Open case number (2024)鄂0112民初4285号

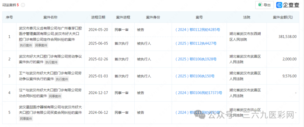[x=198, y=30]
